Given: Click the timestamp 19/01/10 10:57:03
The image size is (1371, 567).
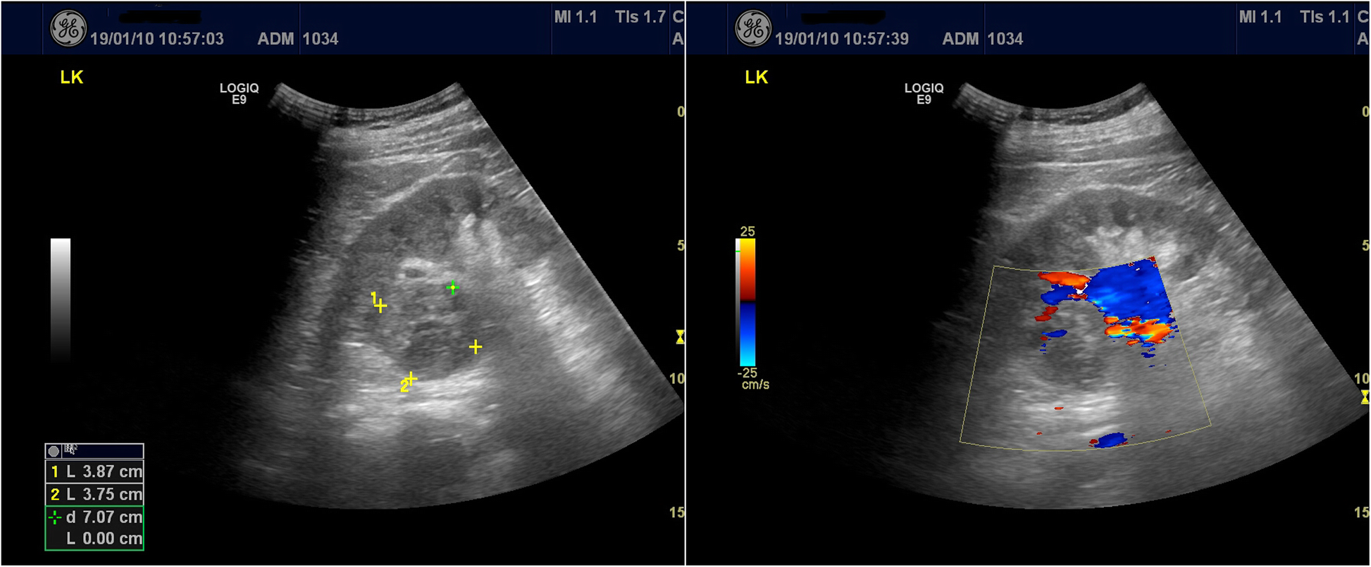Looking at the screenshot, I should 157,39.
